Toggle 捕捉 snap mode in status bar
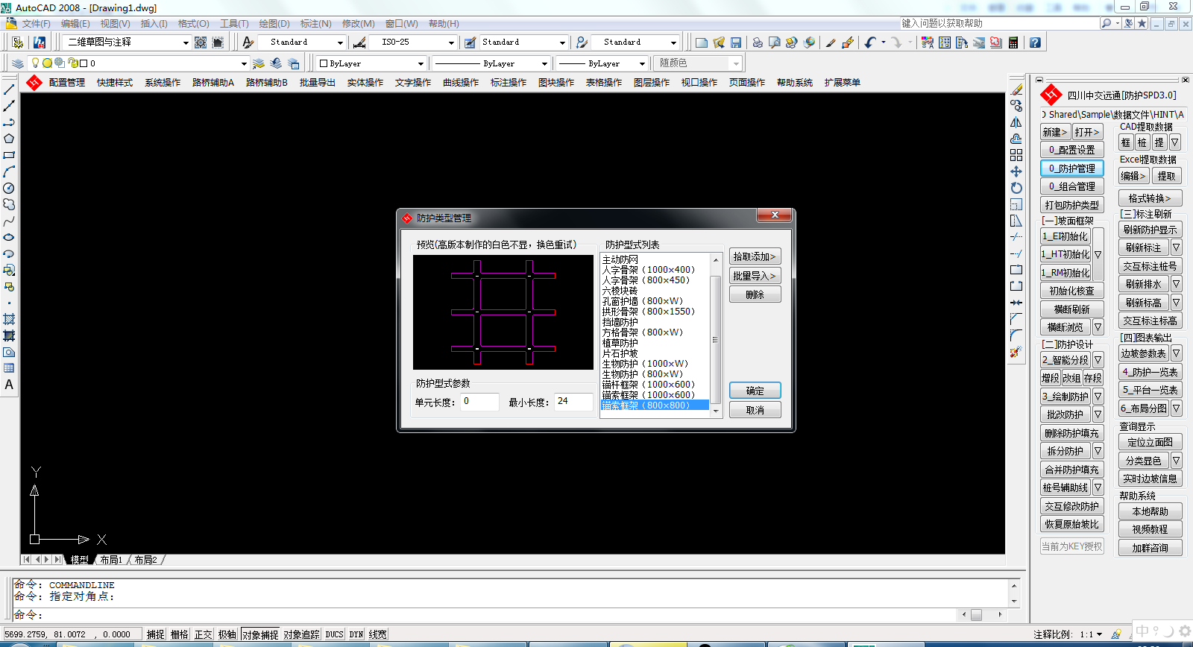1193x647 pixels. coord(156,634)
